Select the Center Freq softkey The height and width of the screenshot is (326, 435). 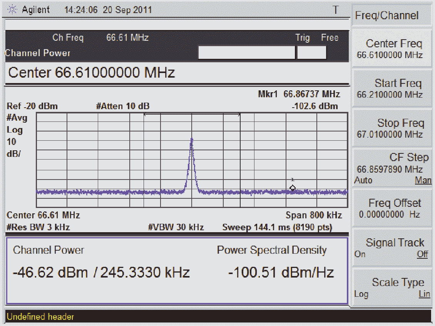(391, 48)
